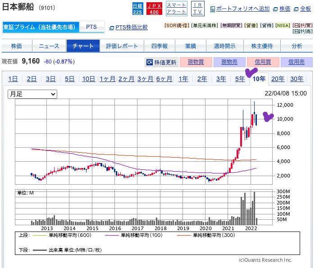Image resolution: width=315 pixels, height=268 pixels.
Task: Open PTS株価比較 link
Action: pos(132,27)
